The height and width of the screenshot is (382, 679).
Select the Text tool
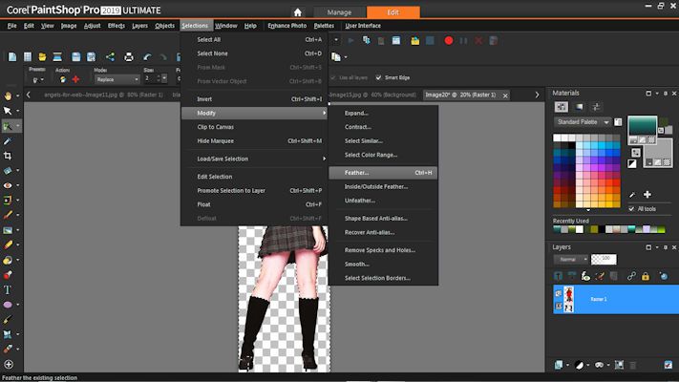(9, 289)
